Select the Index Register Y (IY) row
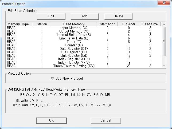The height and width of the screenshot is (129, 172). pos(74,62)
